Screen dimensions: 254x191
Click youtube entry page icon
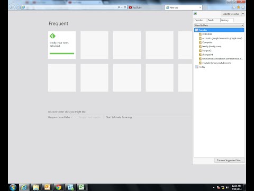[200, 63]
